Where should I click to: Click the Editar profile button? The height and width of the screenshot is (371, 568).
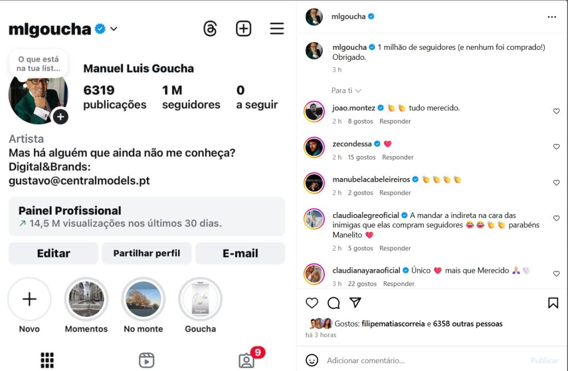coord(53,253)
